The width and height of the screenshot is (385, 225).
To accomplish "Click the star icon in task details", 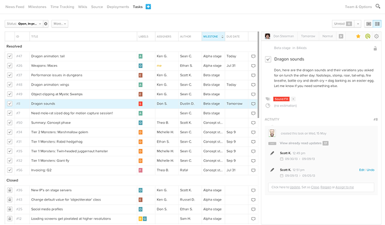I will pyautogui.click(x=358, y=36).
